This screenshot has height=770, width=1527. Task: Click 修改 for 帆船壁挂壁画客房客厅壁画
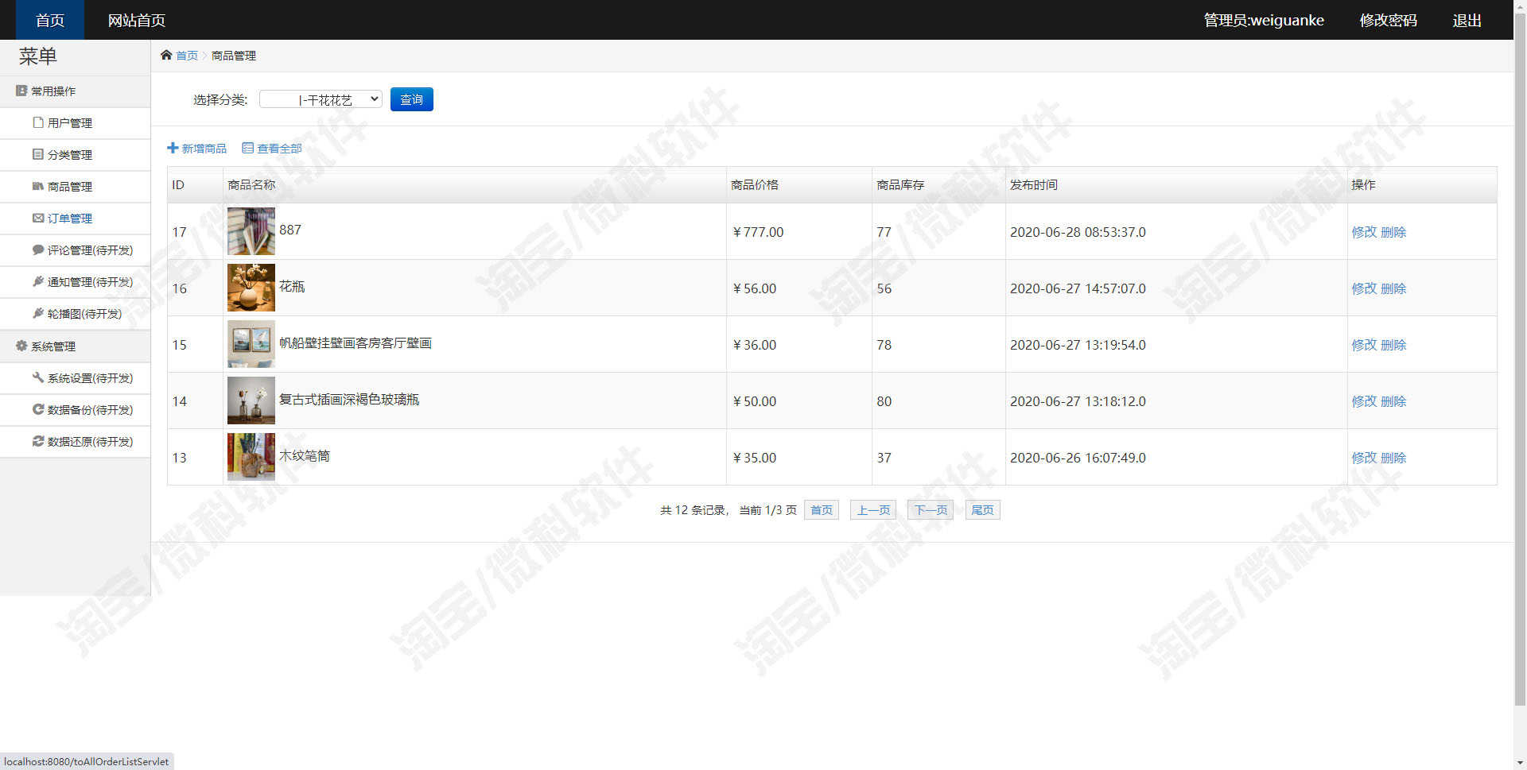pos(1364,345)
